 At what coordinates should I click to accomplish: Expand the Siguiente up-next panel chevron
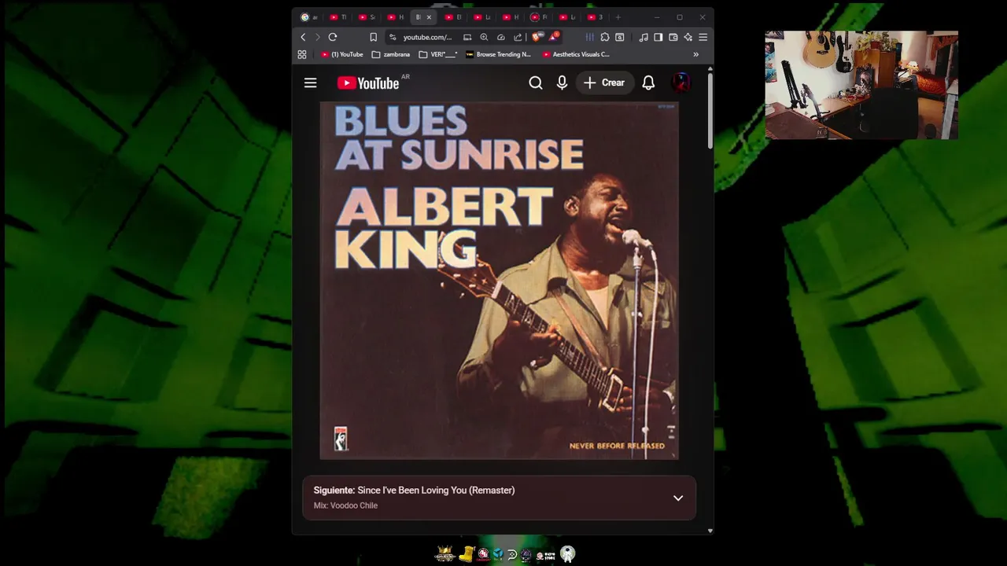click(x=677, y=498)
